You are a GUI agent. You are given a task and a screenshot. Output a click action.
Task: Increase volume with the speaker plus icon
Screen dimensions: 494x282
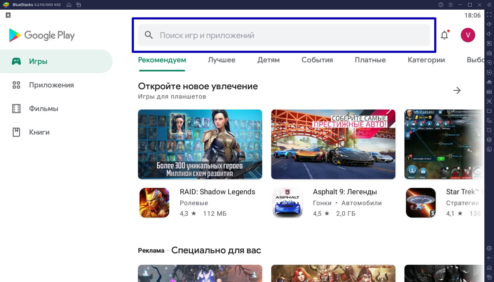click(489, 24)
